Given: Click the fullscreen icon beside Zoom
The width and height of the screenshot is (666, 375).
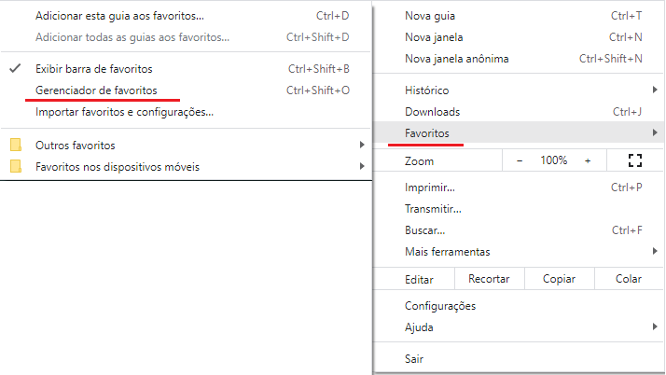Looking at the screenshot, I should (635, 160).
